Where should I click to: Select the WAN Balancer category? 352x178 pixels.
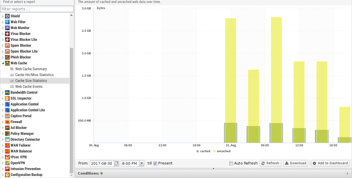(21, 151)
